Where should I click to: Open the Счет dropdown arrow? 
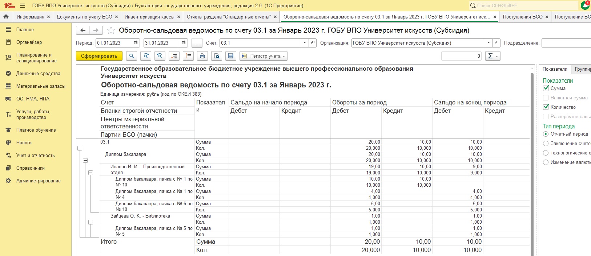coord(305,43)
